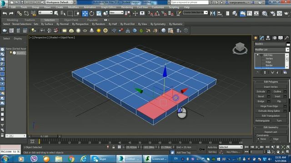This screenshot has height=163, width=291.
Task: Toggle the Auto Key button
Action: click(x=212, y=147)
